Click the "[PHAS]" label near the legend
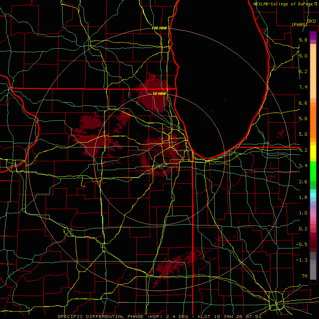Viewport: 319px width, 319px height. click(300, 24)
